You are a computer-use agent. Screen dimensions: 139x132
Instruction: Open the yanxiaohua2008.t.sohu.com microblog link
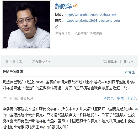[90, 15]
